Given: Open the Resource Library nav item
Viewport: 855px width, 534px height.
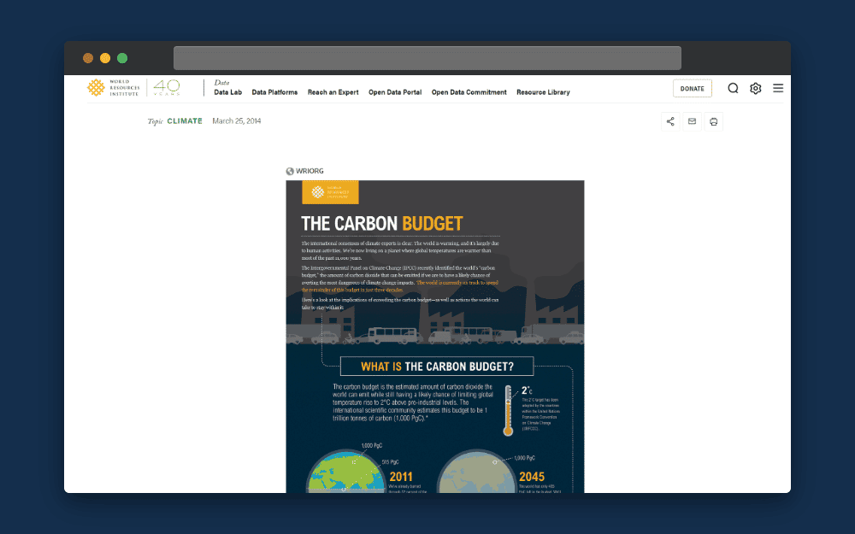Looking at the screenshot, I should (543, 92).
